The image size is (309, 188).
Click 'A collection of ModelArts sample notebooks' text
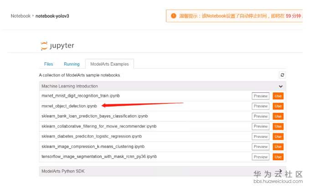click(79, 75)
